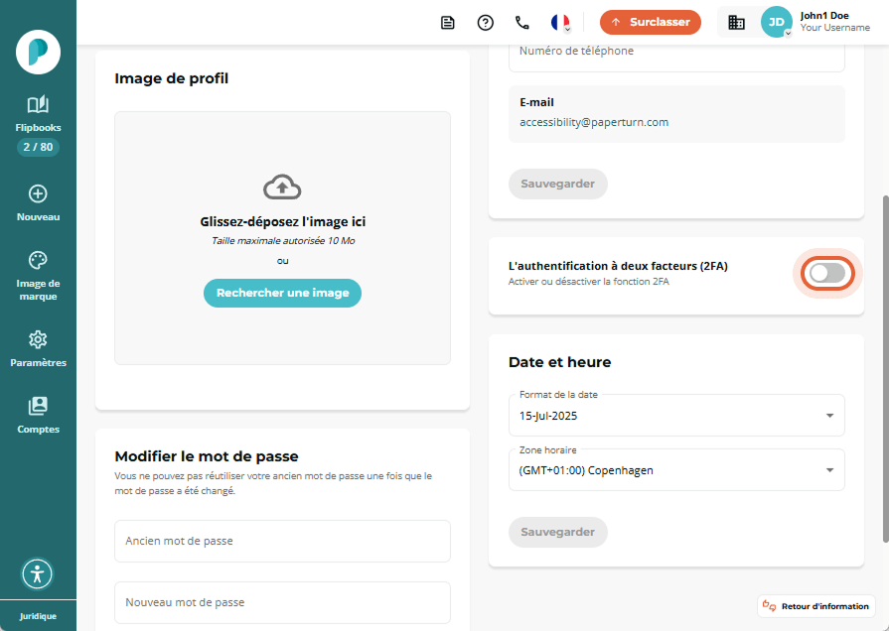Open the accessibility options icon
This screenshot has height=631, width=889.
click(38, 573)
